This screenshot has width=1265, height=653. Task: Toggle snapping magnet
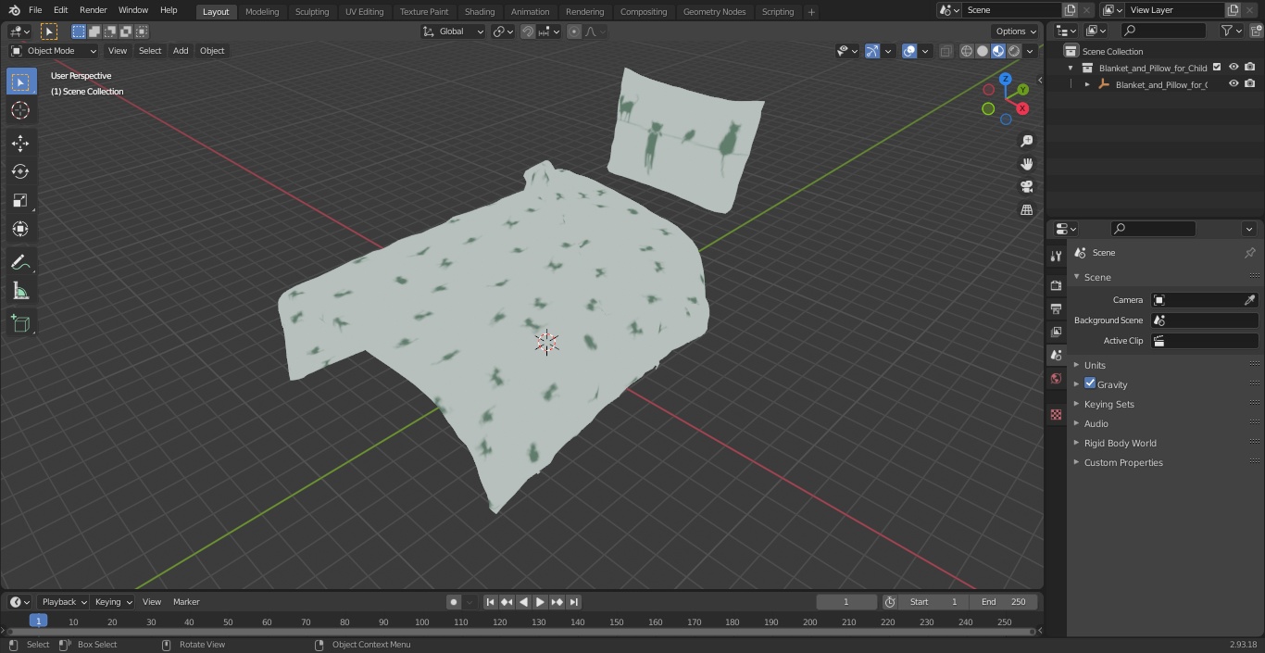tap(527, 31)
